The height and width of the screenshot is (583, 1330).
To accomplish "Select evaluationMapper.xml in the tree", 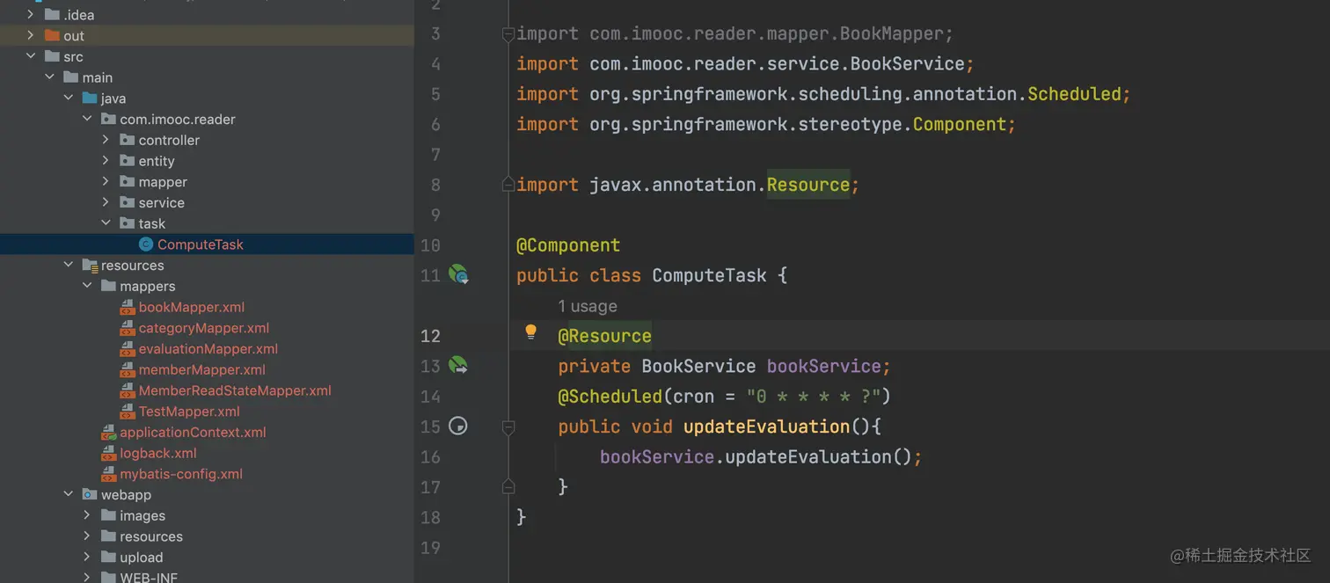I will [x=208, y=349].
